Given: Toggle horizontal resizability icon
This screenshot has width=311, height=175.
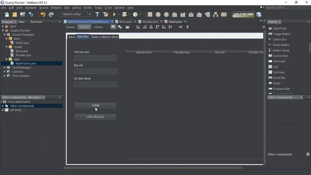Looking at the screenshot, I should coord(180,27).
